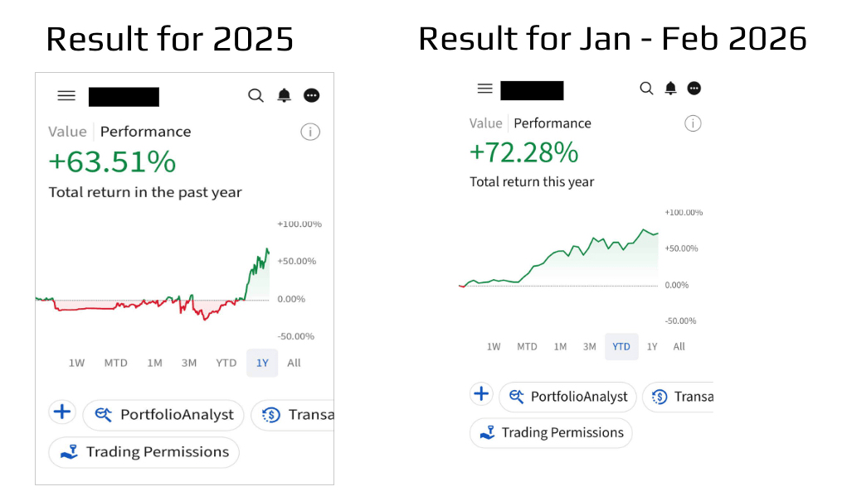The width and height of the screenshot is (847, 501).
Task: Click plus button in 2026 panel
Action: [481, 393]
